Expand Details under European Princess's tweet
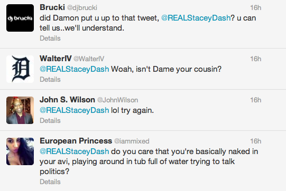Image resolution: width=286 pixels, height=191 pixels. [x=50, y=182]
